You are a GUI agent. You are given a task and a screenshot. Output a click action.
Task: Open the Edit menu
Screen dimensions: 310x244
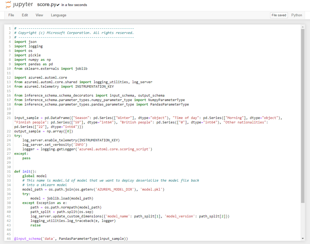[x=25, y=15]
